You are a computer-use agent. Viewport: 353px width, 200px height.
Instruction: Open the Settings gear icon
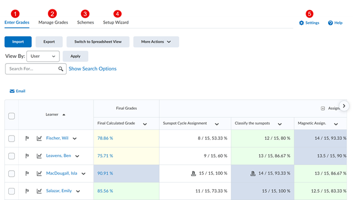[x=301, y=23]
